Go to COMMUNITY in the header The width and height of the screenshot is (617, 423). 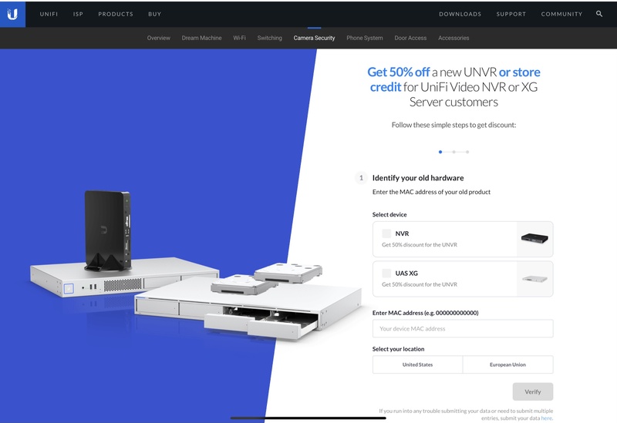tap(561, 14)
